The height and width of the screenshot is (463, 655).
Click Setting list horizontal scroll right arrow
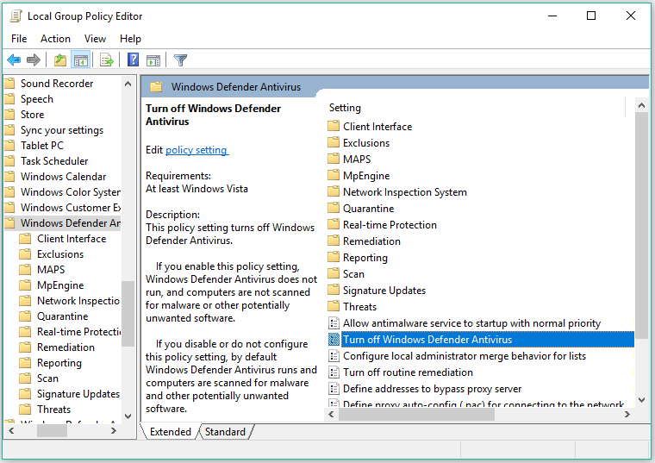627,414
